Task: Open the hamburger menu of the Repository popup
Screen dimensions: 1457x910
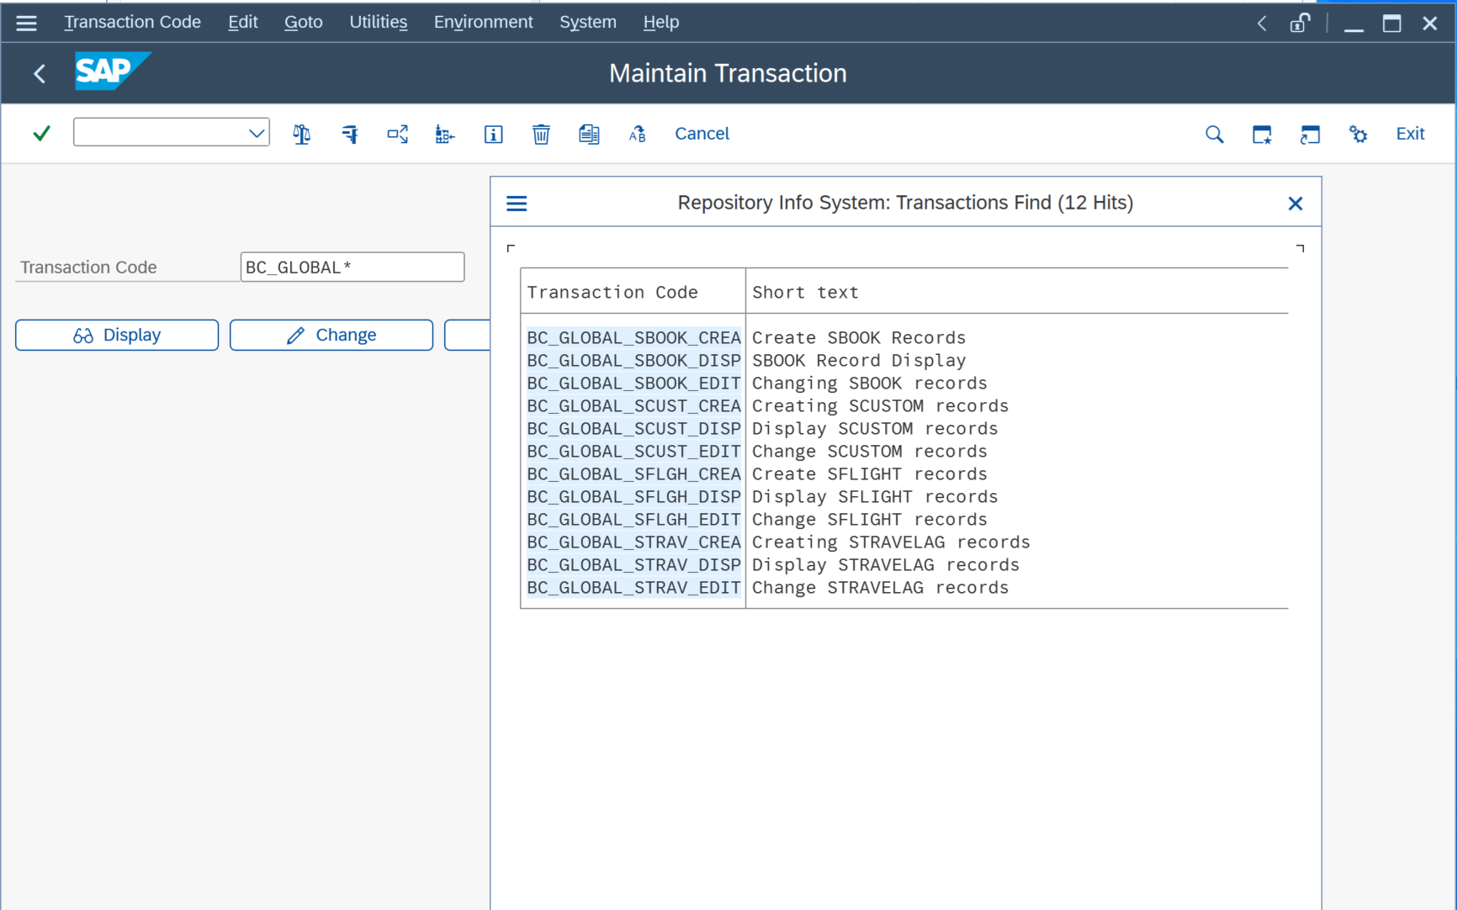Action: [x=517, y=203]
